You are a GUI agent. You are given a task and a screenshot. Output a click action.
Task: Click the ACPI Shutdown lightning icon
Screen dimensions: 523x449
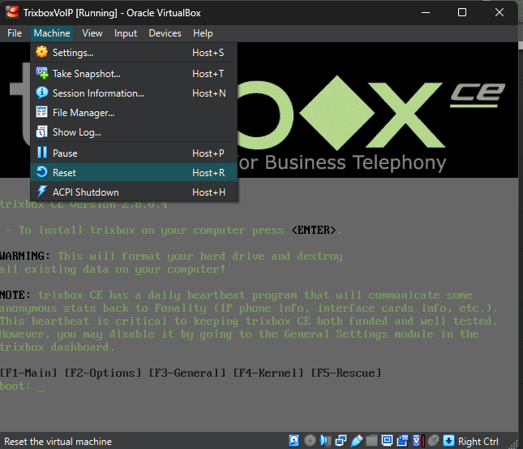click(42, 192)
